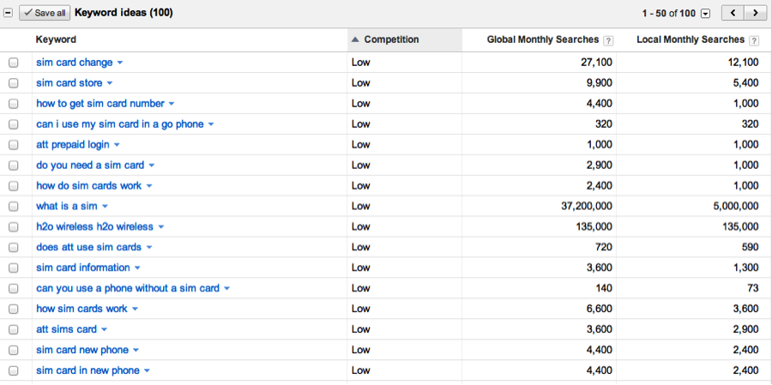Check the box for sim card in new phone

(x=13, y=370)
